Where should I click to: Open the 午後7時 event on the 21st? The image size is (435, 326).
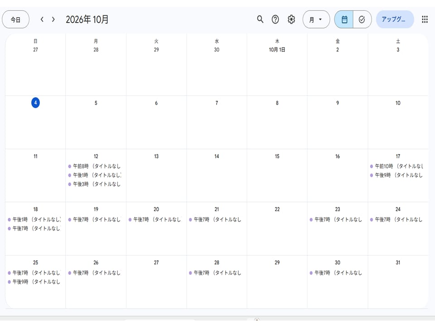[216, 220]
